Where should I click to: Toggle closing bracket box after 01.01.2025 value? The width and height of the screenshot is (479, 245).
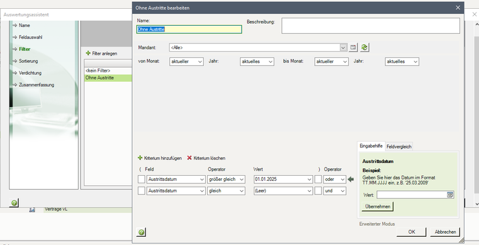pos(318,179)
